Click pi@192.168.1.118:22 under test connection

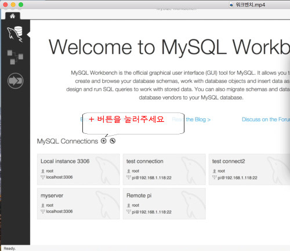151,177
